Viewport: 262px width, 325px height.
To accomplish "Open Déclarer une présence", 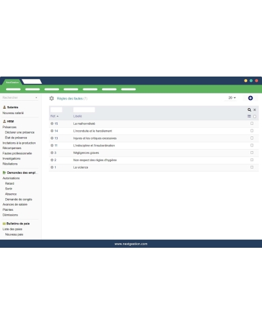I will coord(19,132).
